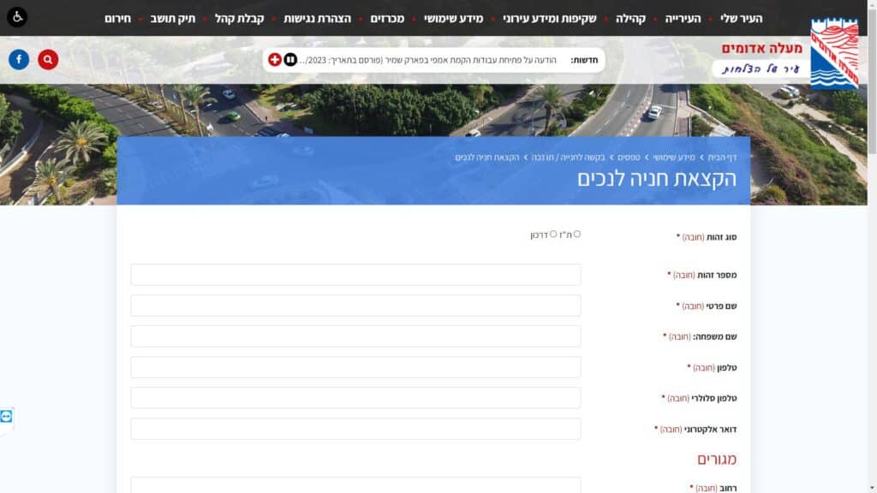The image size is (877, 493).
Task: Click the מספר זהות input field
Action: 355,275
